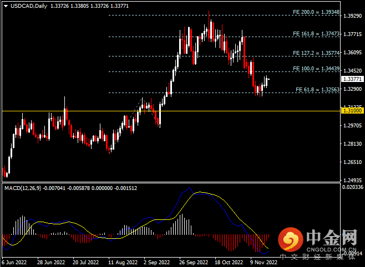Click the 1.26510 price axis value

(x=352, y=162)
